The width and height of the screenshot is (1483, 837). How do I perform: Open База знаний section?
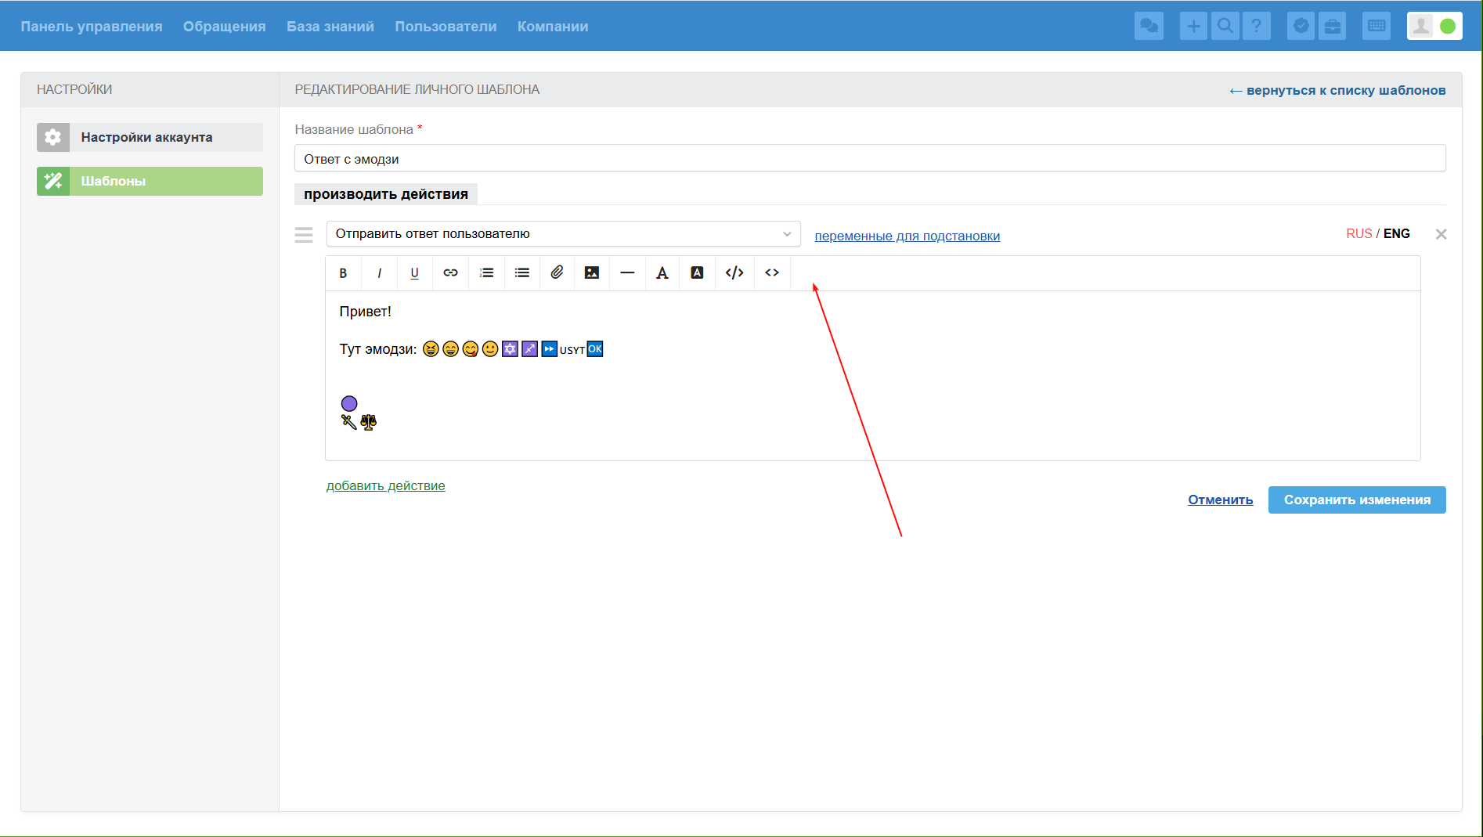pos(330,27)
